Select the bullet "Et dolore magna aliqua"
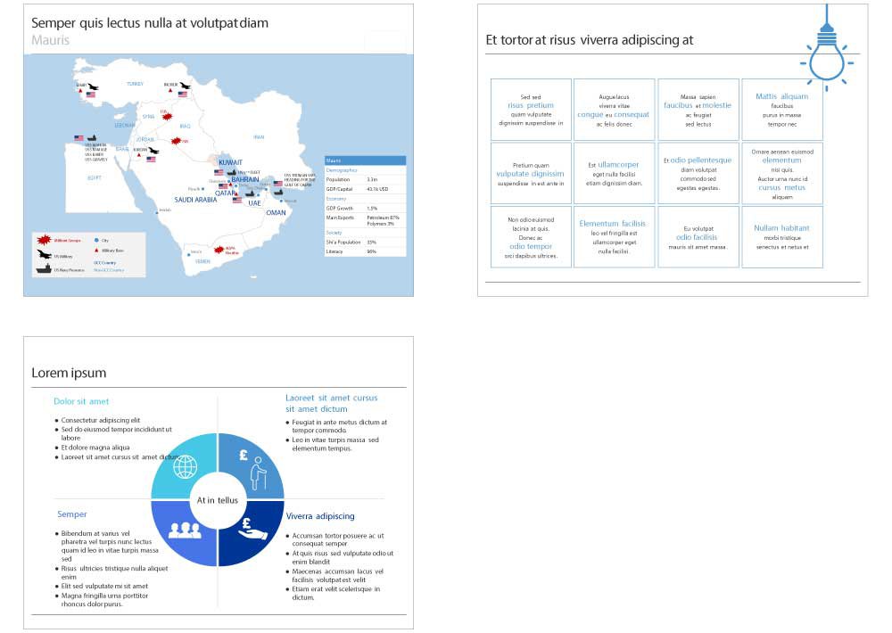The height and width of the screenshot is (633, 892). point(93,448)
